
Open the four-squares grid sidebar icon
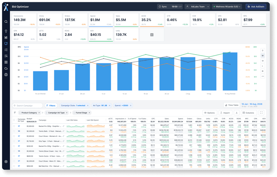click(6, 62)
